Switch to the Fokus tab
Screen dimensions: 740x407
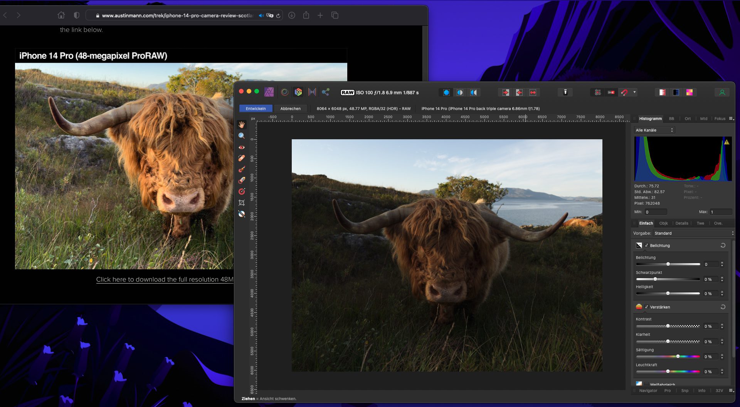pyautogui.click(x=720, y=118)
